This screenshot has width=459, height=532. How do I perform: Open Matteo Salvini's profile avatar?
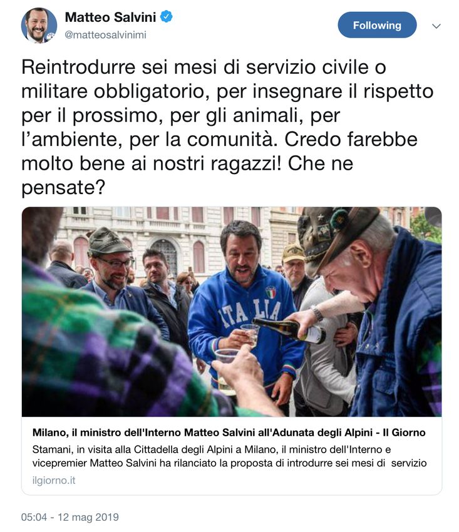pos(39,26)
